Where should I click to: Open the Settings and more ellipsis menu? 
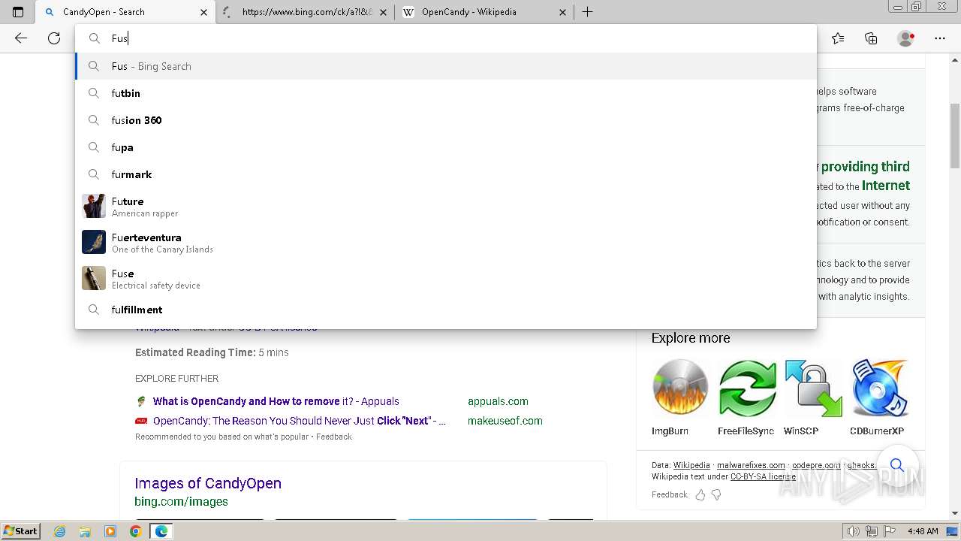click(x=939, y=38)
